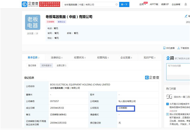Image resolution: width=190 pixels, height=130 pixels.
Task: Switch to the 知识产权 tab
Action: (150, 58)
